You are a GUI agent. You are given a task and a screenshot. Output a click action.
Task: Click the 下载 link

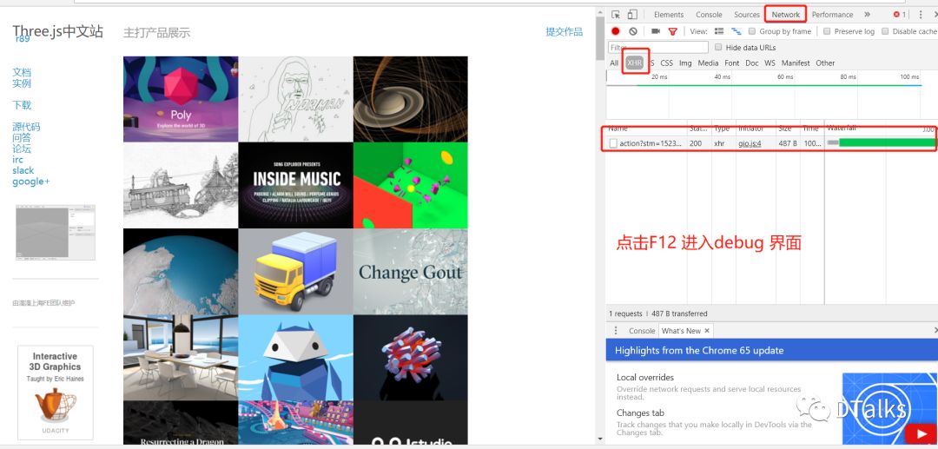22,105
